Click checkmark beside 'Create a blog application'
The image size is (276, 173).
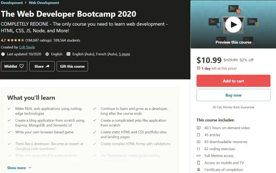[9, 120]
